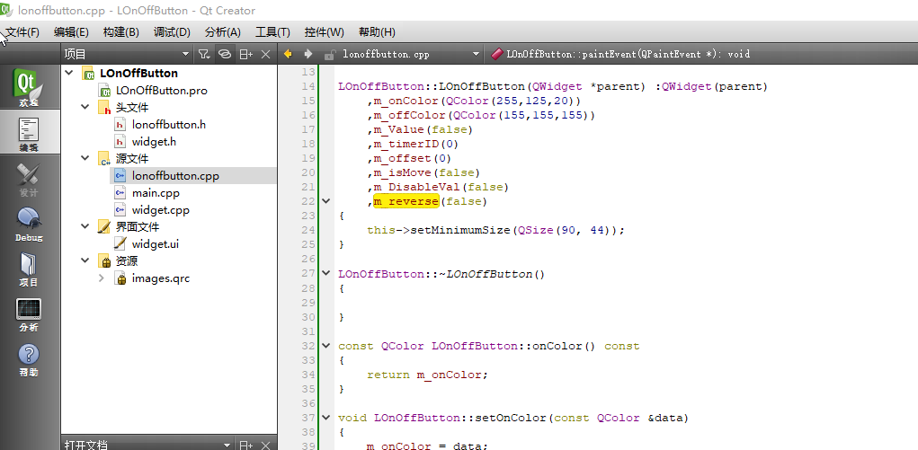Click the filter tree icon in project panel

203,54
